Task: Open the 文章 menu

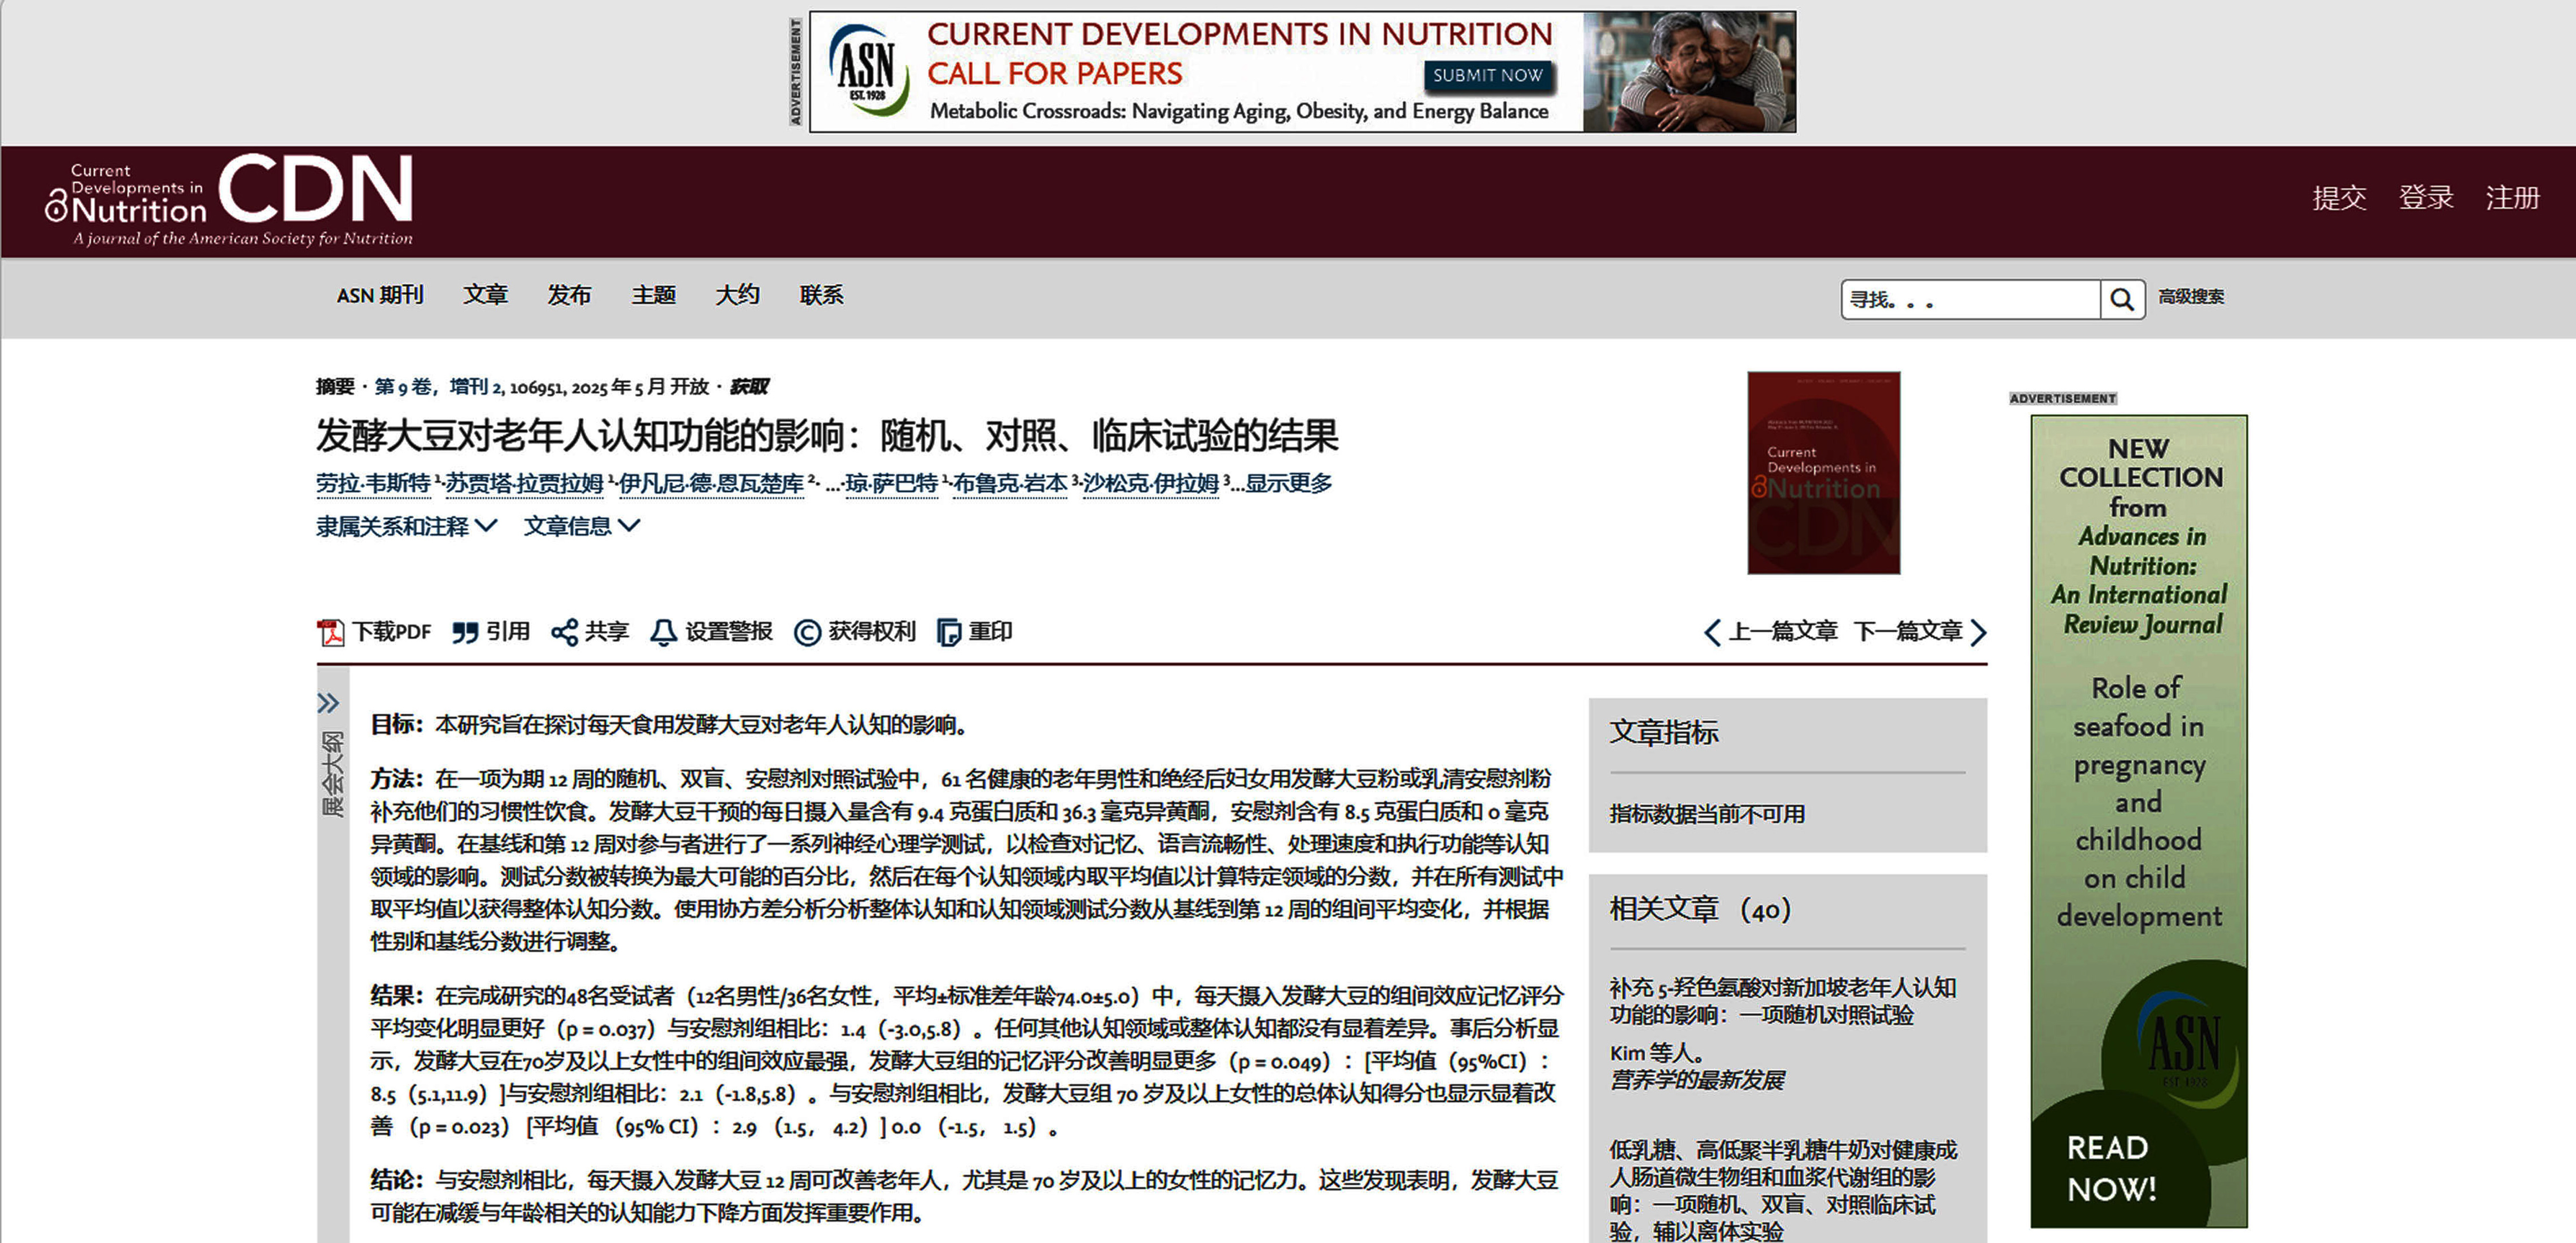Action: 485,295
